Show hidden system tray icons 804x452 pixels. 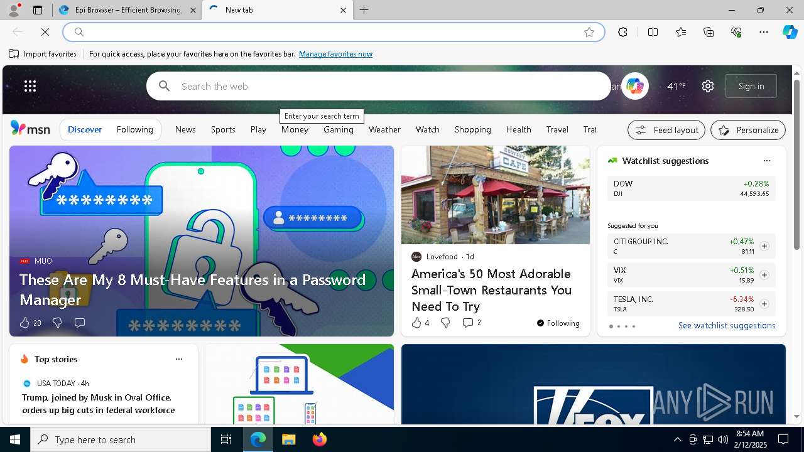[x=677, y=439]
